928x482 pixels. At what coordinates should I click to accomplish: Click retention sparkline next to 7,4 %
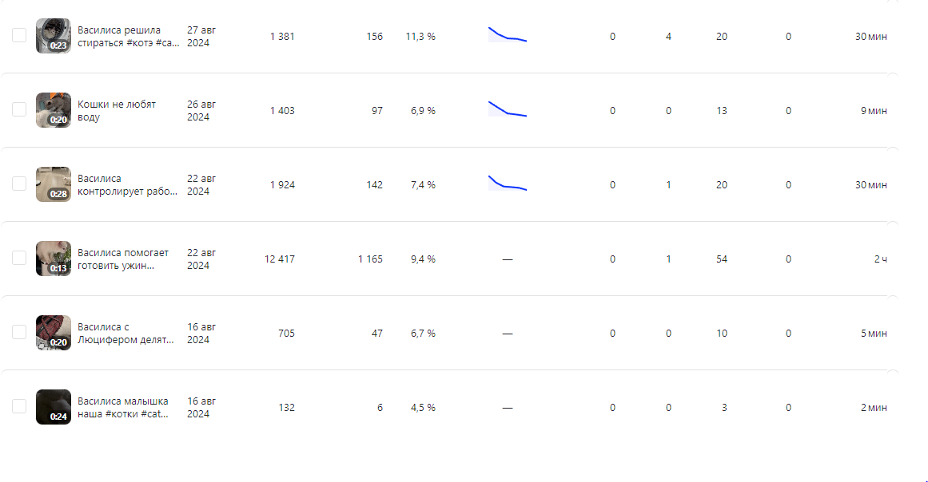508,183
